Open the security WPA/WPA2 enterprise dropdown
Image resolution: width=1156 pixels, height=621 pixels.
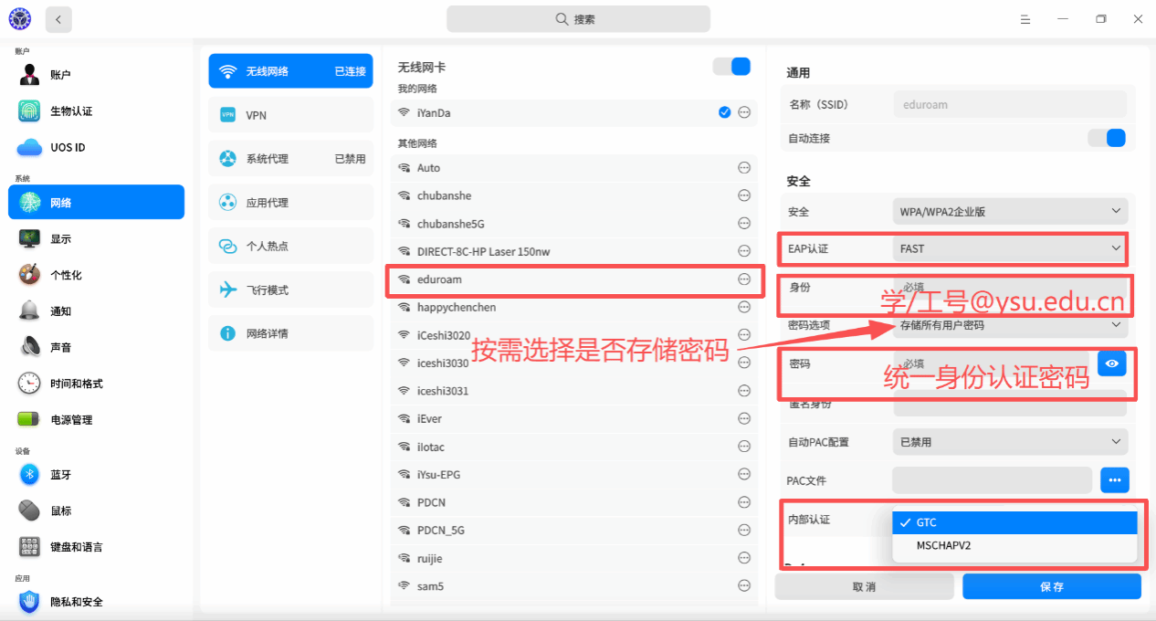click(1009, 212)
